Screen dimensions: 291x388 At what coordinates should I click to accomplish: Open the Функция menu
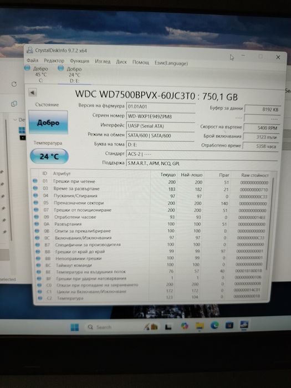pos(79,61)
